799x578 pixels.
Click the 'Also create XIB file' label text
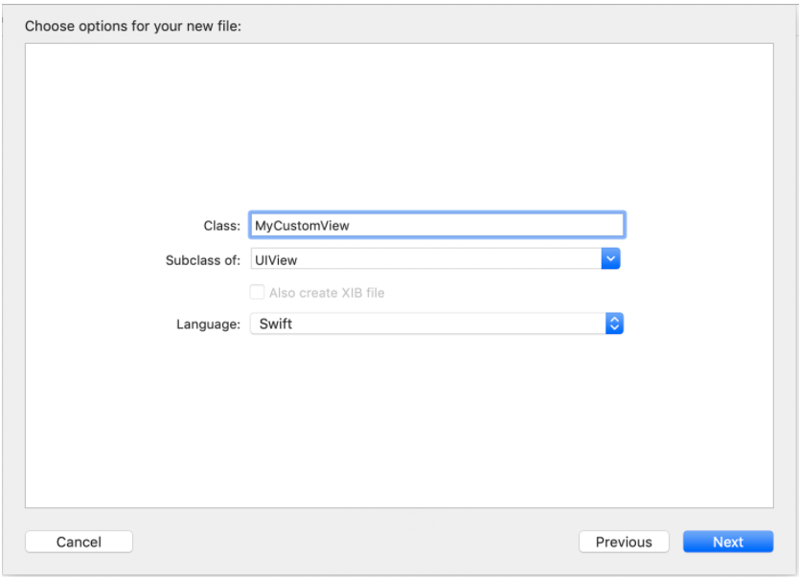pyautogui.click(x=327, y=293)
